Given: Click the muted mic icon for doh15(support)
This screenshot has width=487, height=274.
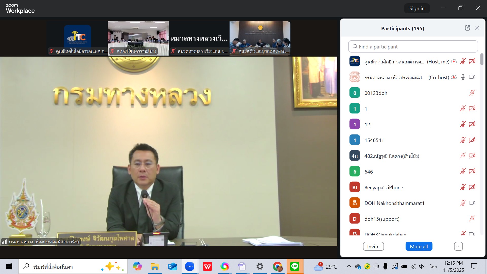Looking at the screenshot, I should point(472,219).
